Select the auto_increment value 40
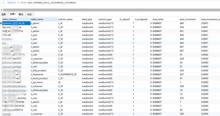Screen dimensions: 220x116 181,110
